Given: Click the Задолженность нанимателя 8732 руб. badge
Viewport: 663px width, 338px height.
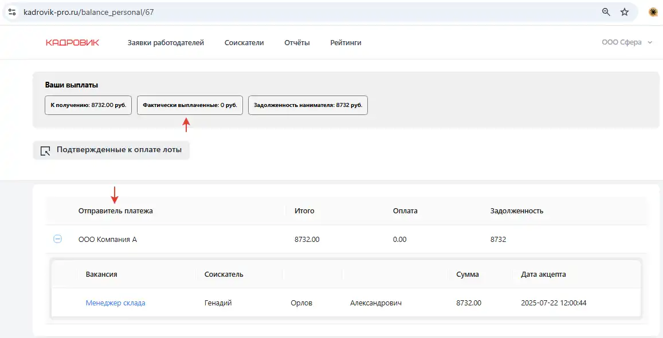Looking at the screenshot, I should pyautogui.click(x=308, y=105).
